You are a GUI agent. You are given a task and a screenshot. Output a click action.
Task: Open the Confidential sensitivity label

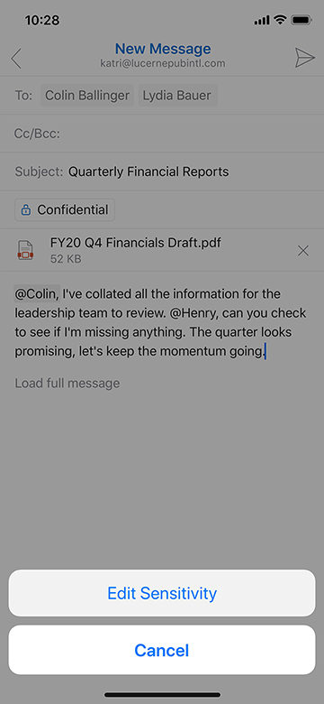65,209
